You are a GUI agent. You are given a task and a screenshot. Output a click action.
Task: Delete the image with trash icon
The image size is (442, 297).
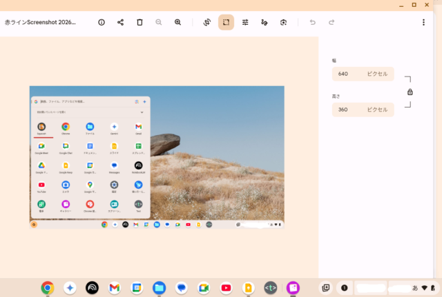[140, 22]
